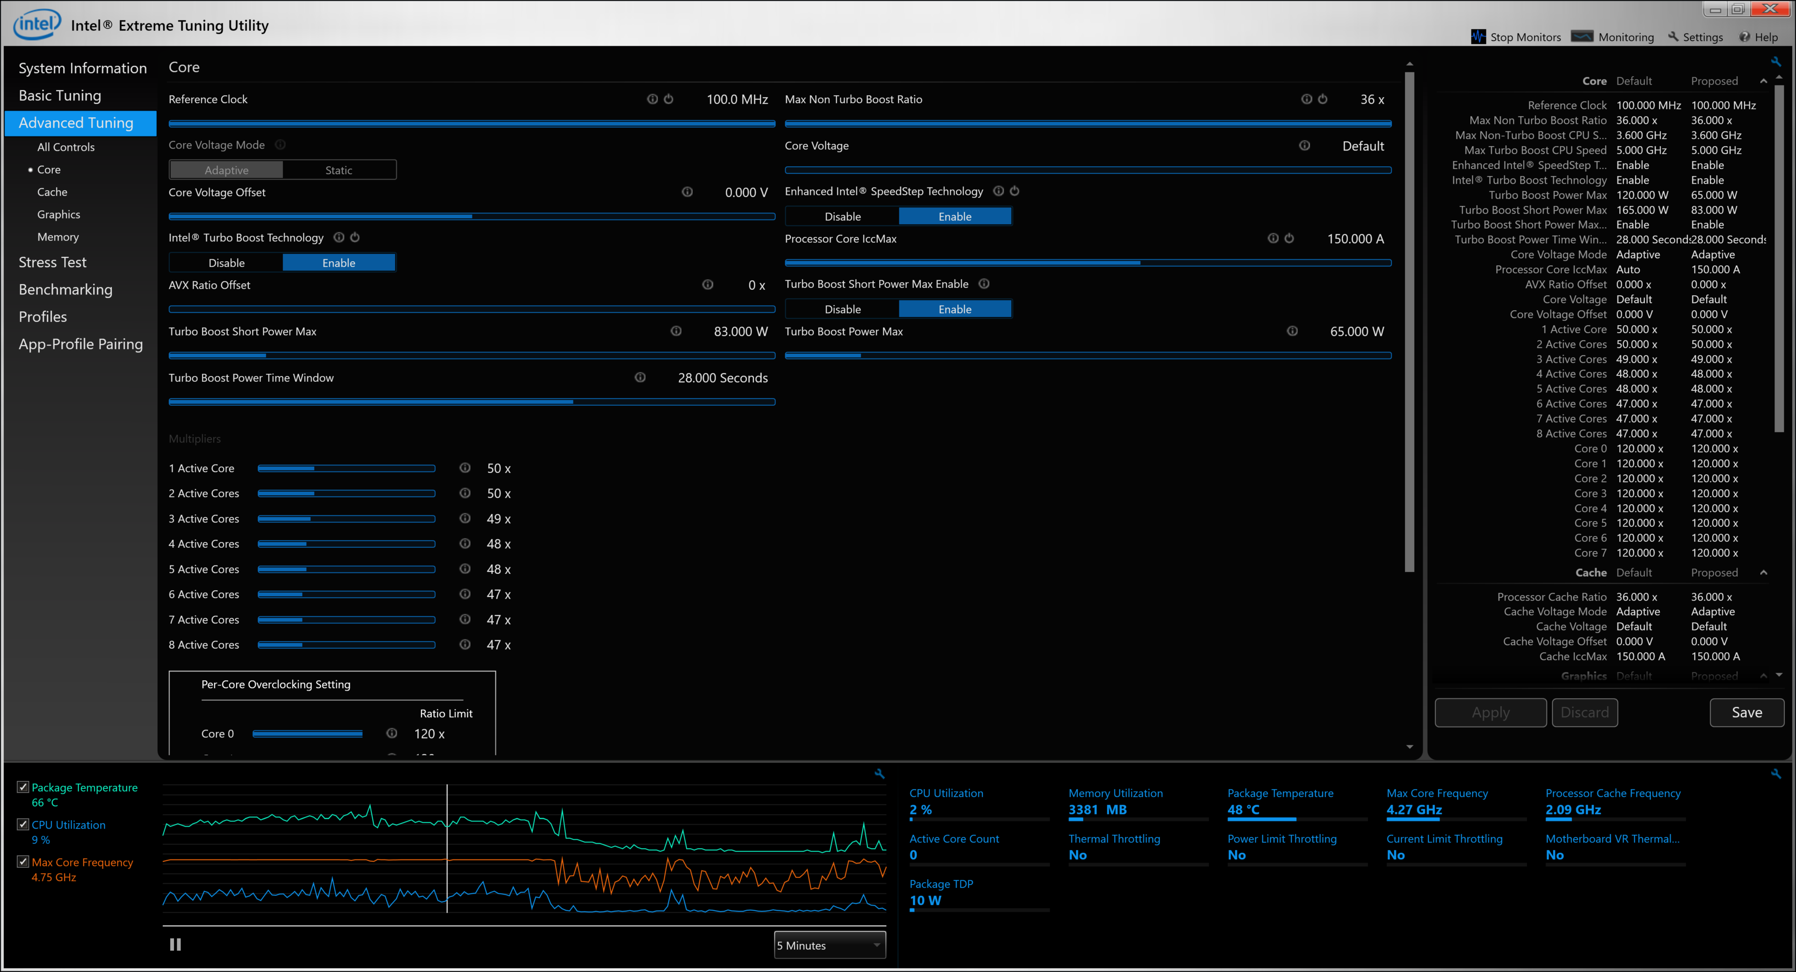Disable Intel Turbo Boost Technology

pos(226,263)
